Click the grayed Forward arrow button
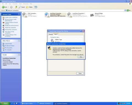The image size is (132, 105). coord(11,7)
